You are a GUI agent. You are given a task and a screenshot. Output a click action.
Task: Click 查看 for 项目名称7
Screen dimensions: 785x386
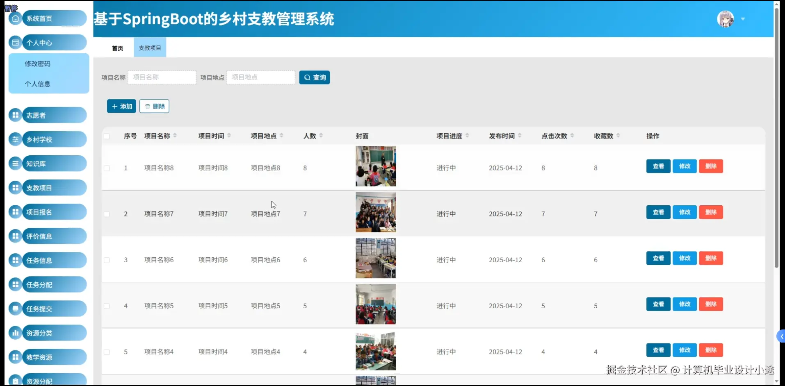(658, 212)
